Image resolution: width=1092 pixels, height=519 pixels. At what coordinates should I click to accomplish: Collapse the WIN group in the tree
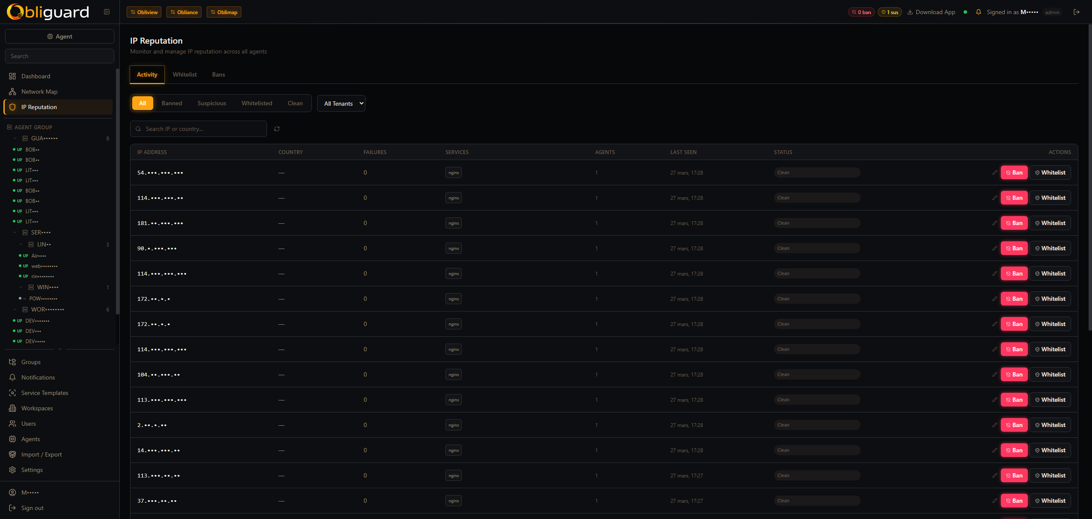coord(21,287)
